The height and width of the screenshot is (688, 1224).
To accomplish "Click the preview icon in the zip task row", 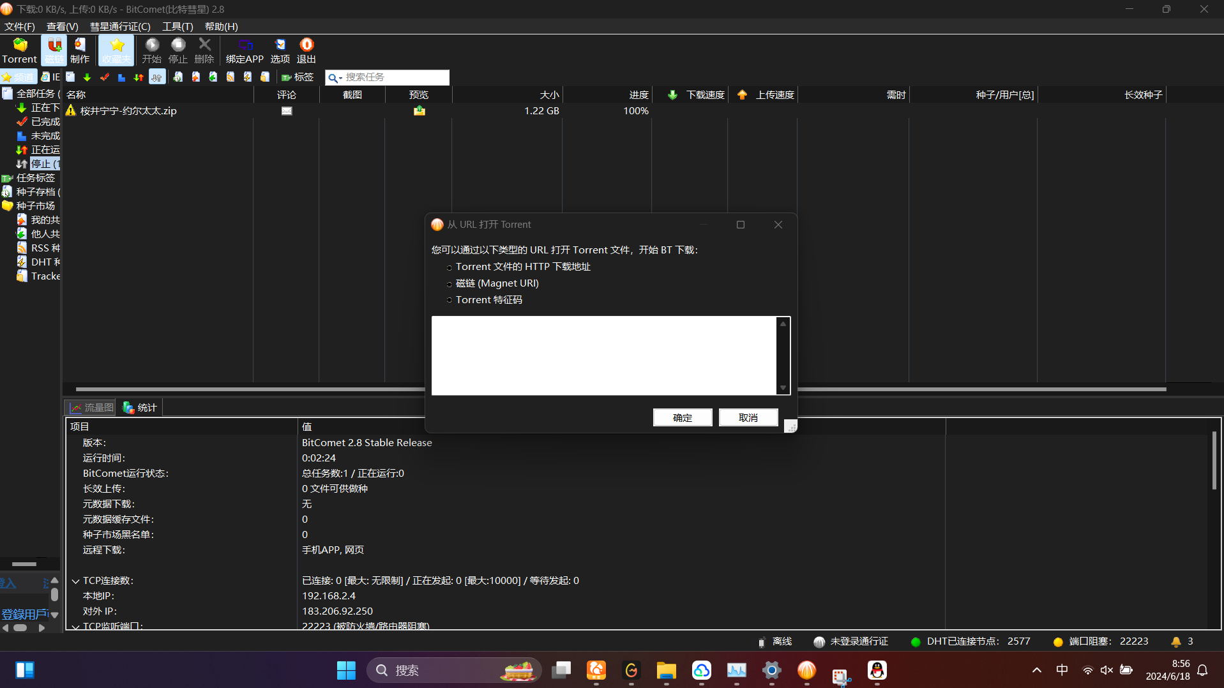I will (419, 111).
